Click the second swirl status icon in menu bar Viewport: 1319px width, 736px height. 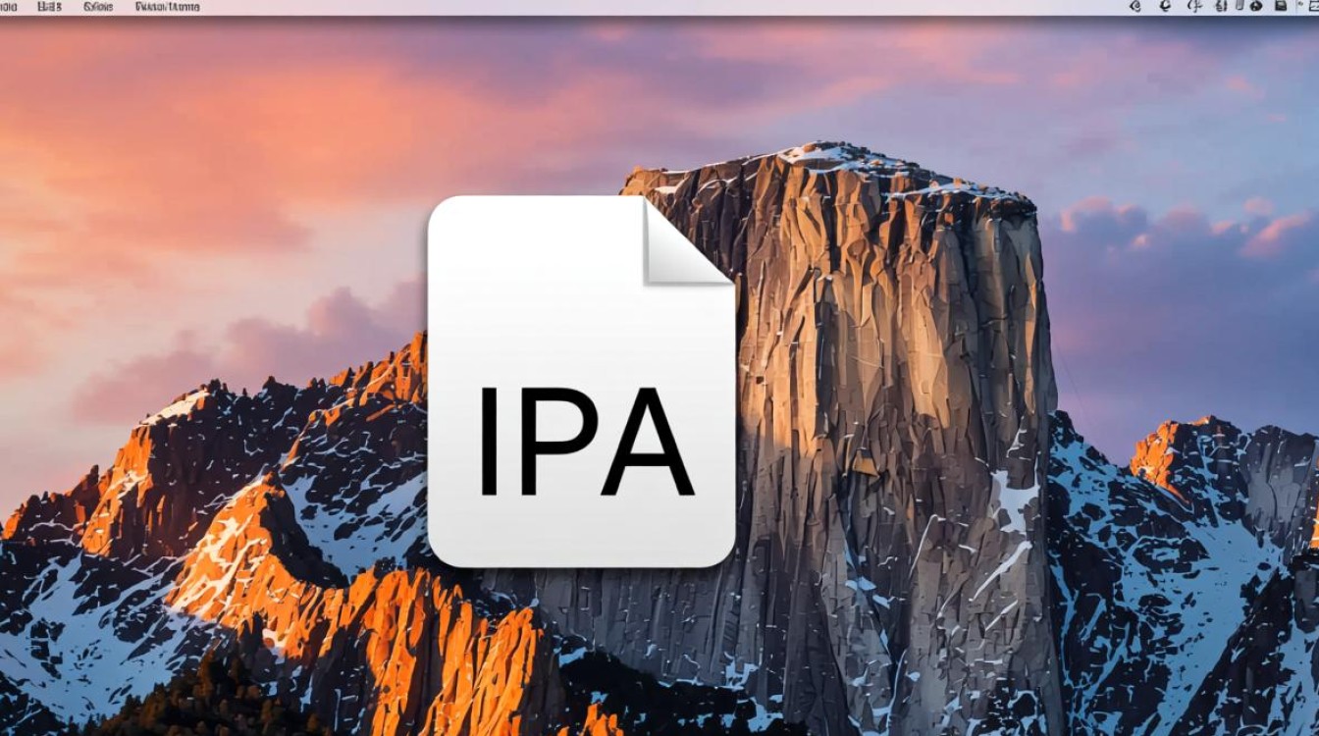click(1165, 6)
